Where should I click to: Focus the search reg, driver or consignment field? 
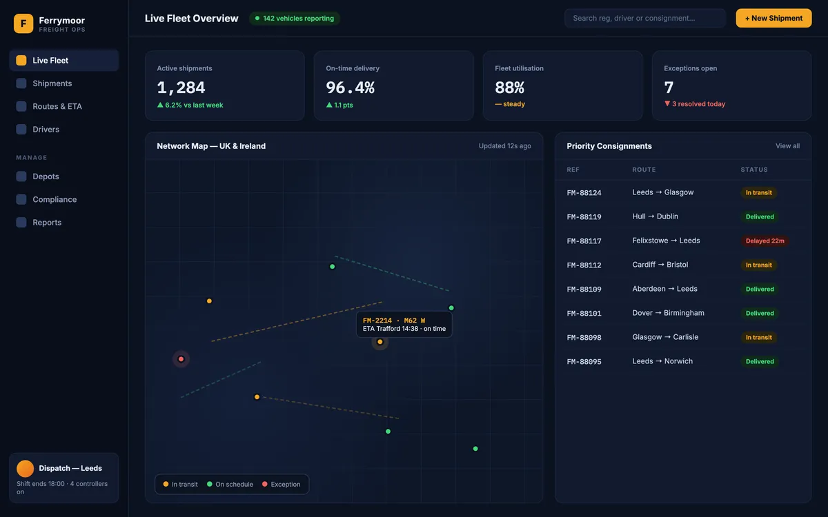645,19
